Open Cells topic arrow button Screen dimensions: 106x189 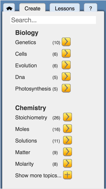point(66,53)
